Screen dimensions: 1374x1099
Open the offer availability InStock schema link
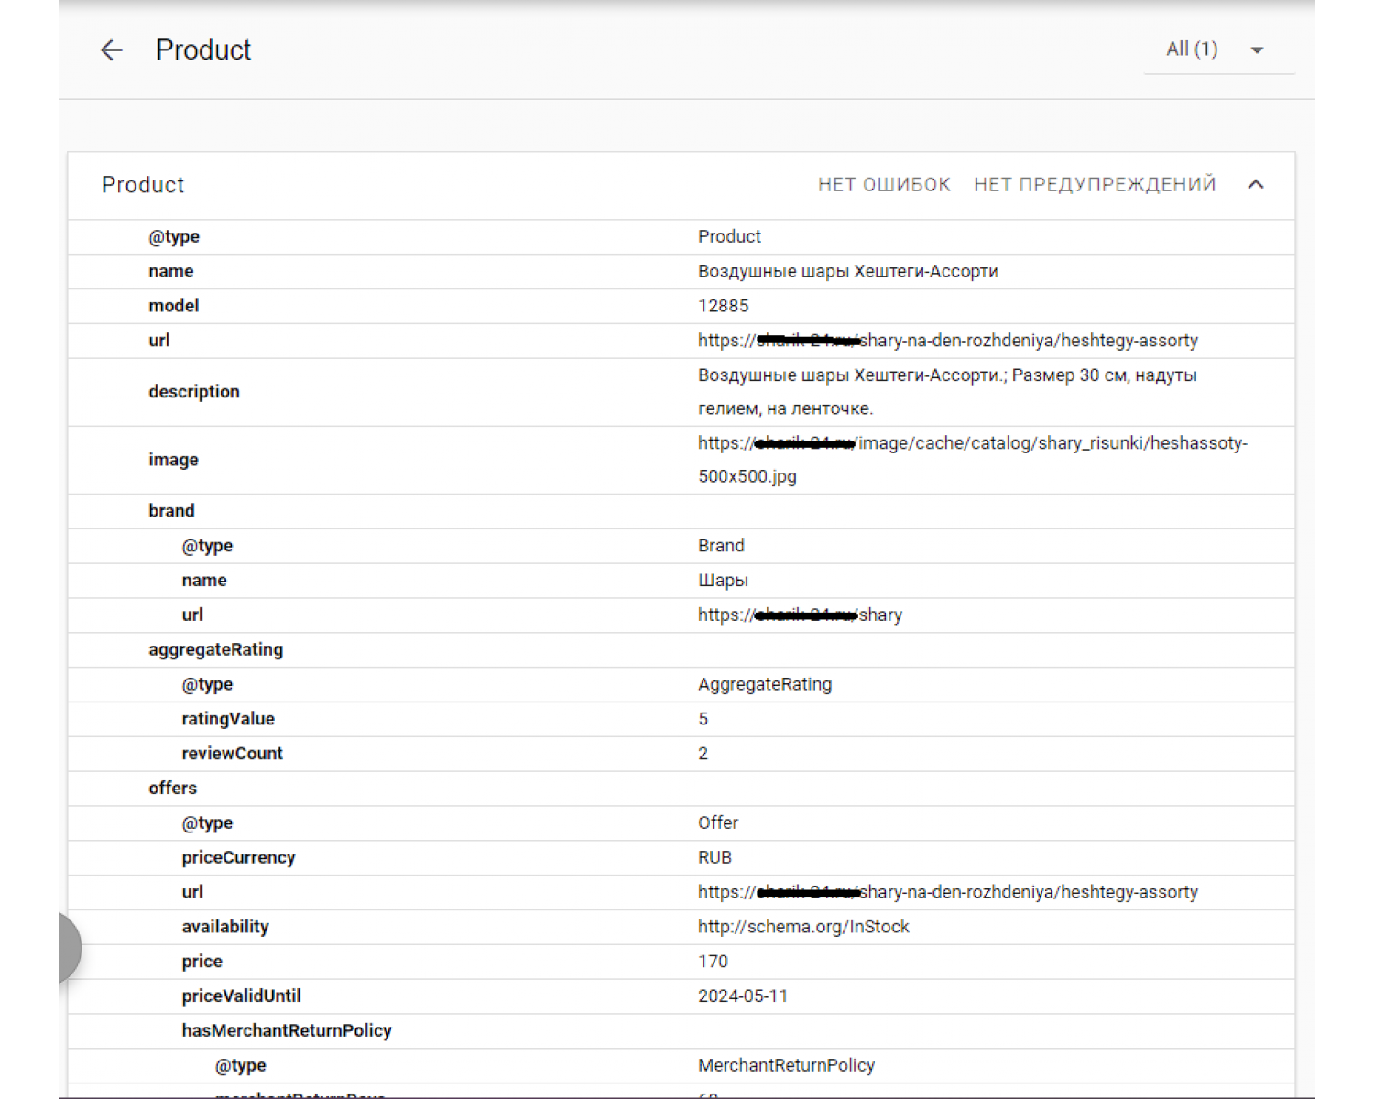[803, 926]
